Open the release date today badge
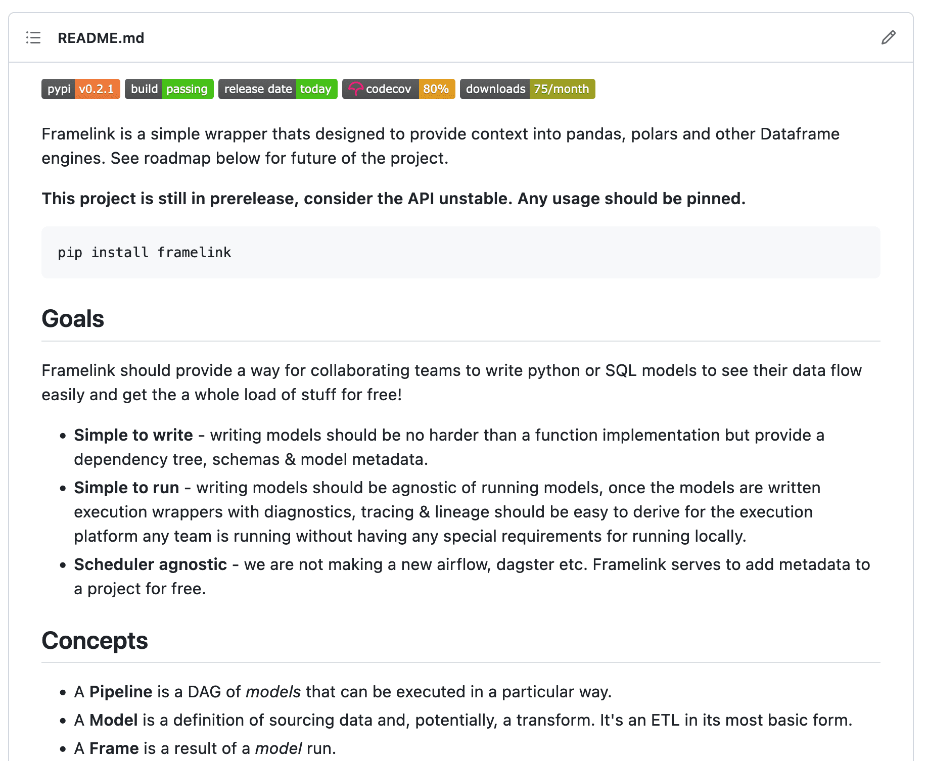 (x=278, y=89)
